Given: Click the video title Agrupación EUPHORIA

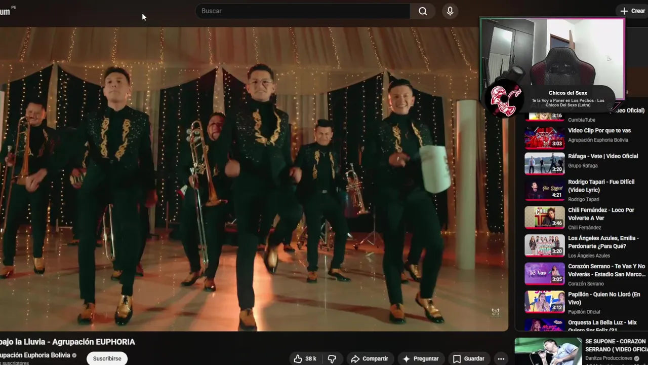Looking at the screenshot, I should 67,342.
